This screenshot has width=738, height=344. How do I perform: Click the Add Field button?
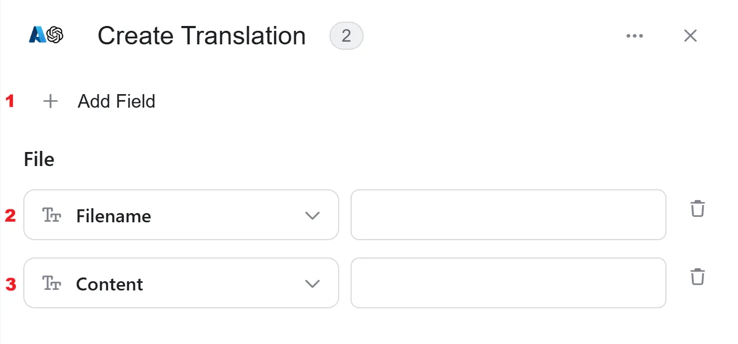point(99,101)
